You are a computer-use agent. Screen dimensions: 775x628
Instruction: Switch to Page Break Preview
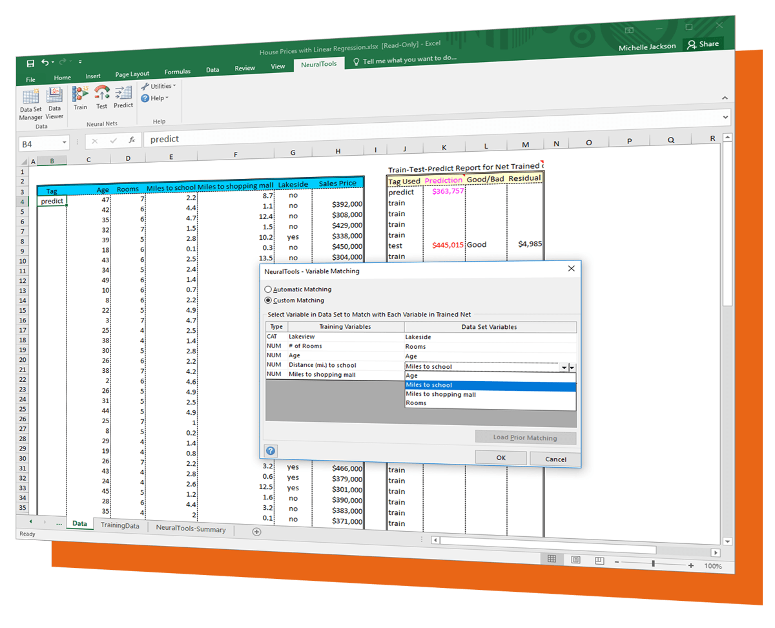599,560
